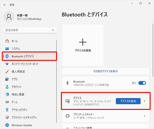
Task: Expand the デバイス row chevron
Action: pos(144,101)
